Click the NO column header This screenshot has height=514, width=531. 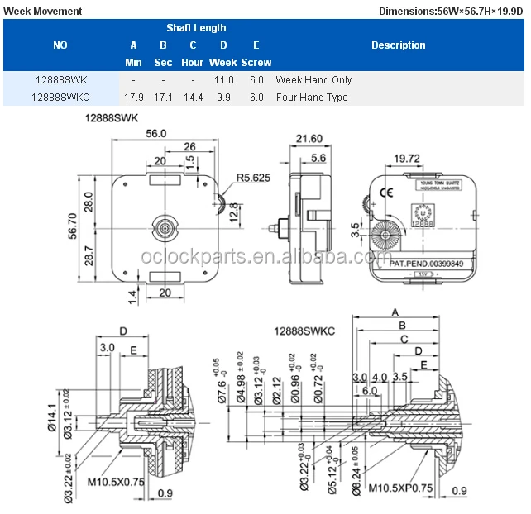[x=60, y=45]
